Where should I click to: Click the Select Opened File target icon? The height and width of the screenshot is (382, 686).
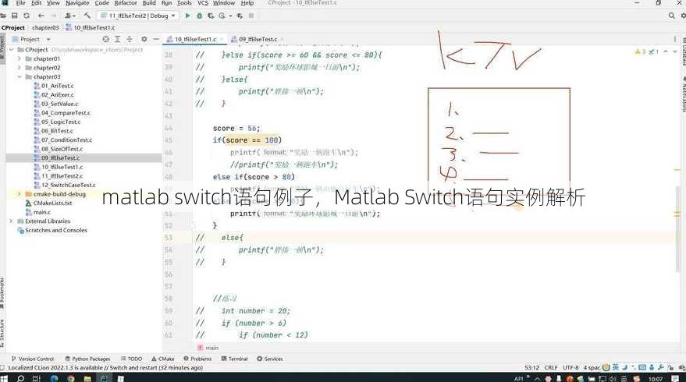105,39
